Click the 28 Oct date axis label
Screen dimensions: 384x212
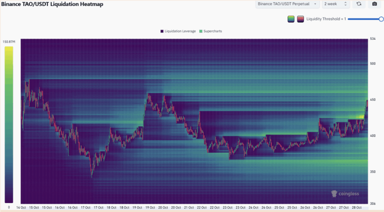pyautogui.click(x=357, y=207)
